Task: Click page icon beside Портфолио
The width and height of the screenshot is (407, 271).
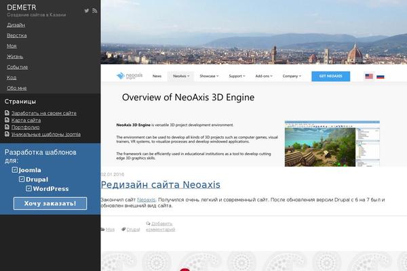Action: [x=7, y=127]
